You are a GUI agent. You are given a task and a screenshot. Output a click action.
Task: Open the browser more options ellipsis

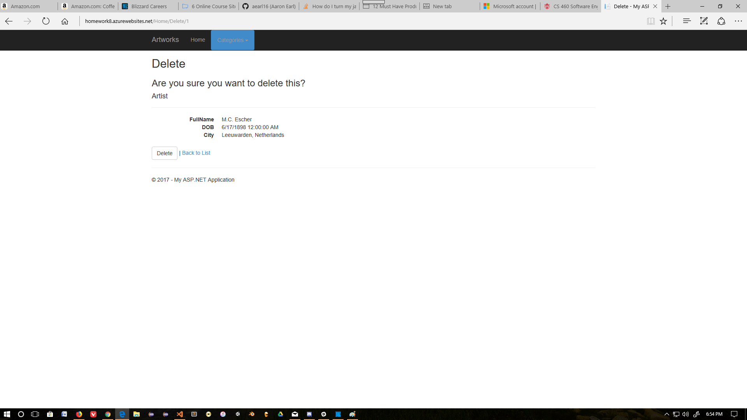tap(738, 21)
